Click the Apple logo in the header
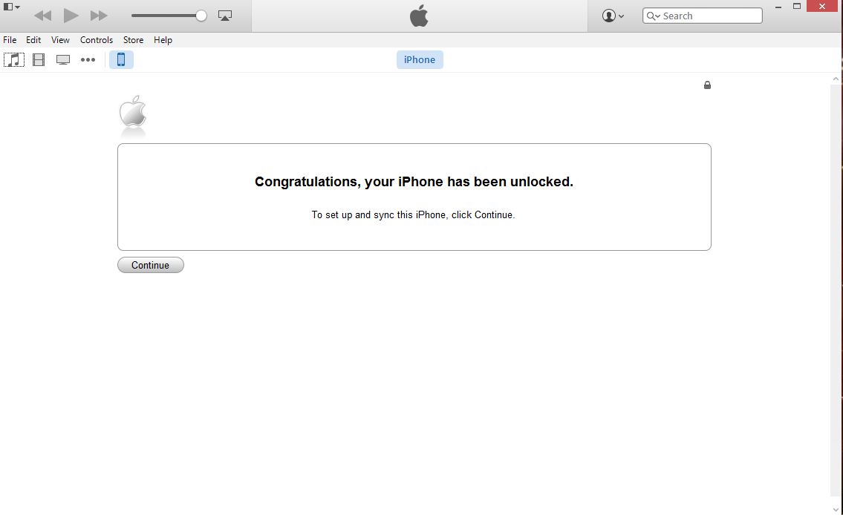Viewport: 843px width, 515px height. 419,16
